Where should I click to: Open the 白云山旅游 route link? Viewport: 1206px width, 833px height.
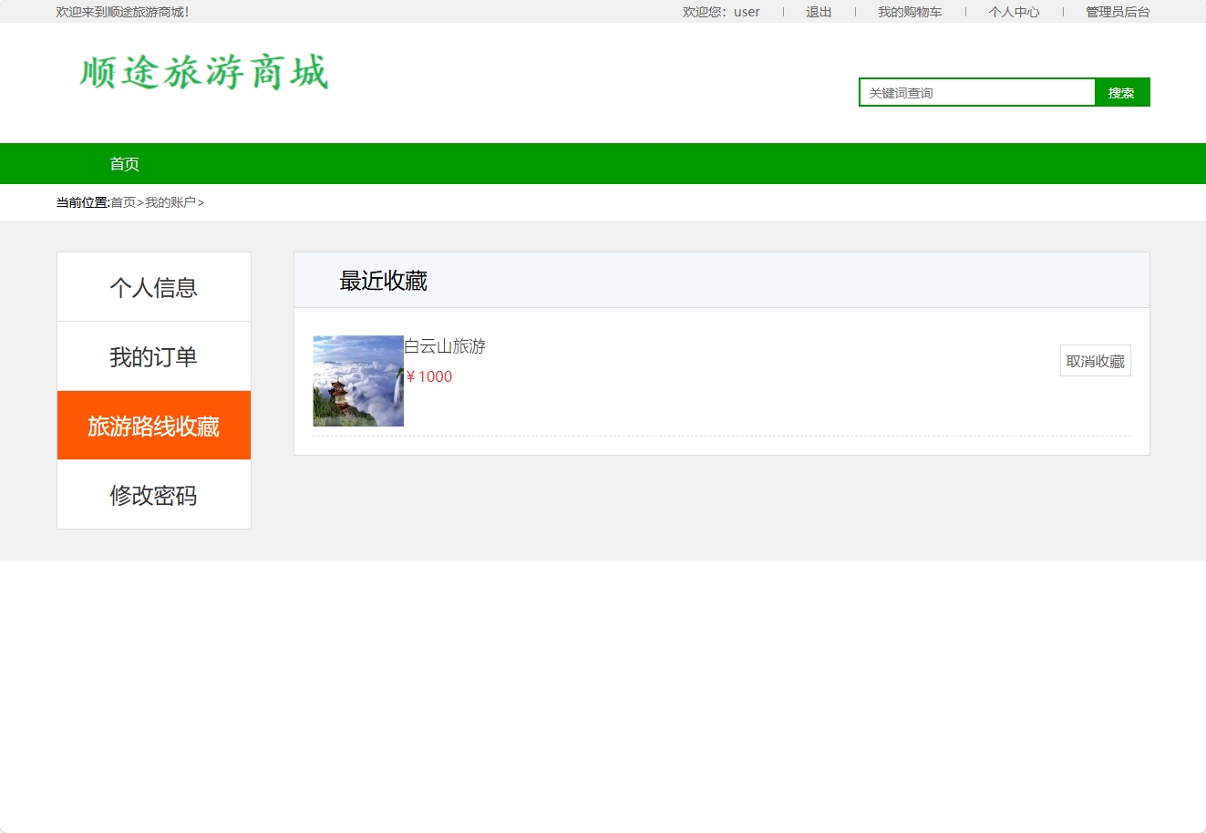(x=445, y=346)
